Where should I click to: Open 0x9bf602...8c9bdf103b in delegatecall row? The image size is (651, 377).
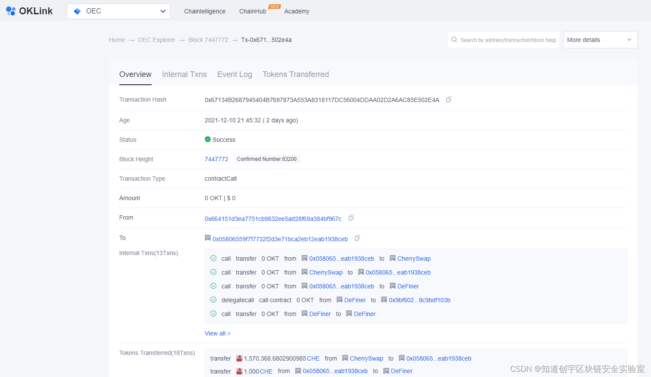tap(419, 300)
